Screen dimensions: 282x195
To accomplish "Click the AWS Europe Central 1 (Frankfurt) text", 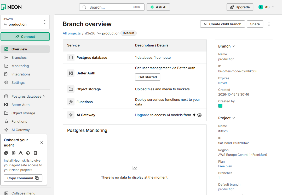I will click(243, 155).
